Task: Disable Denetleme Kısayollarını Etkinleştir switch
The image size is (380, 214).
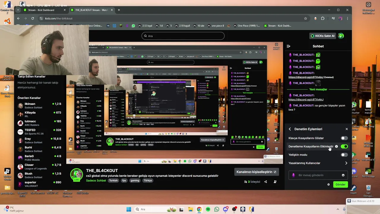Action: coord(344,147)
